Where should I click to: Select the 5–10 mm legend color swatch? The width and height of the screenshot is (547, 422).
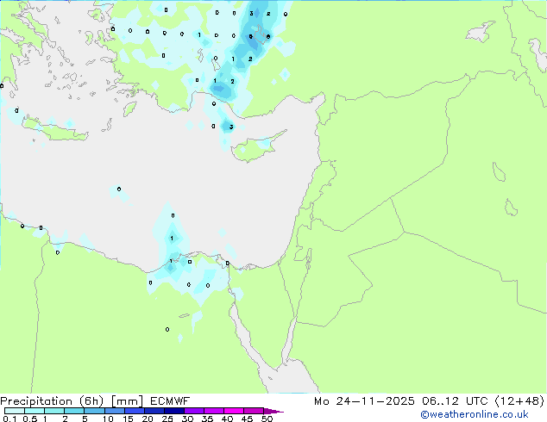95,411
